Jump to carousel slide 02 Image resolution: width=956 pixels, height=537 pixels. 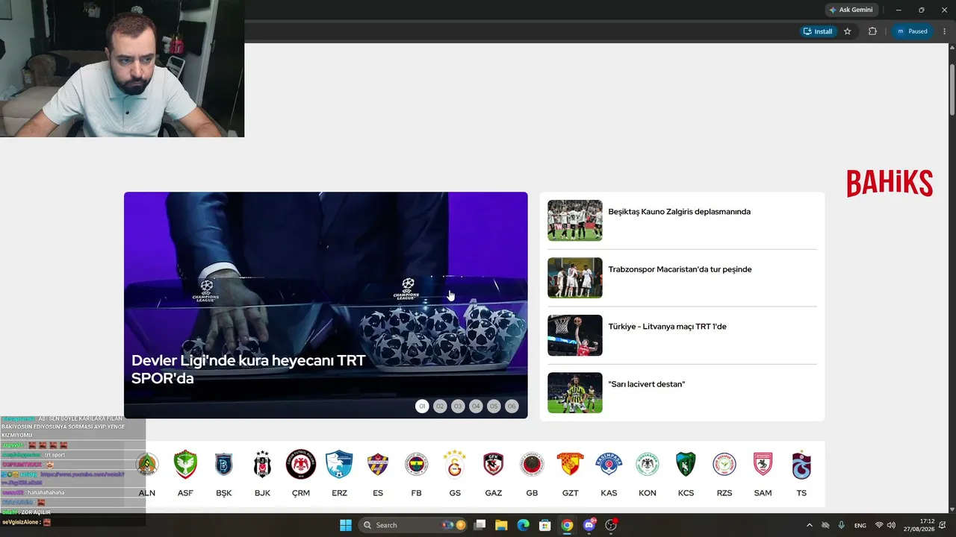point(440,406)
